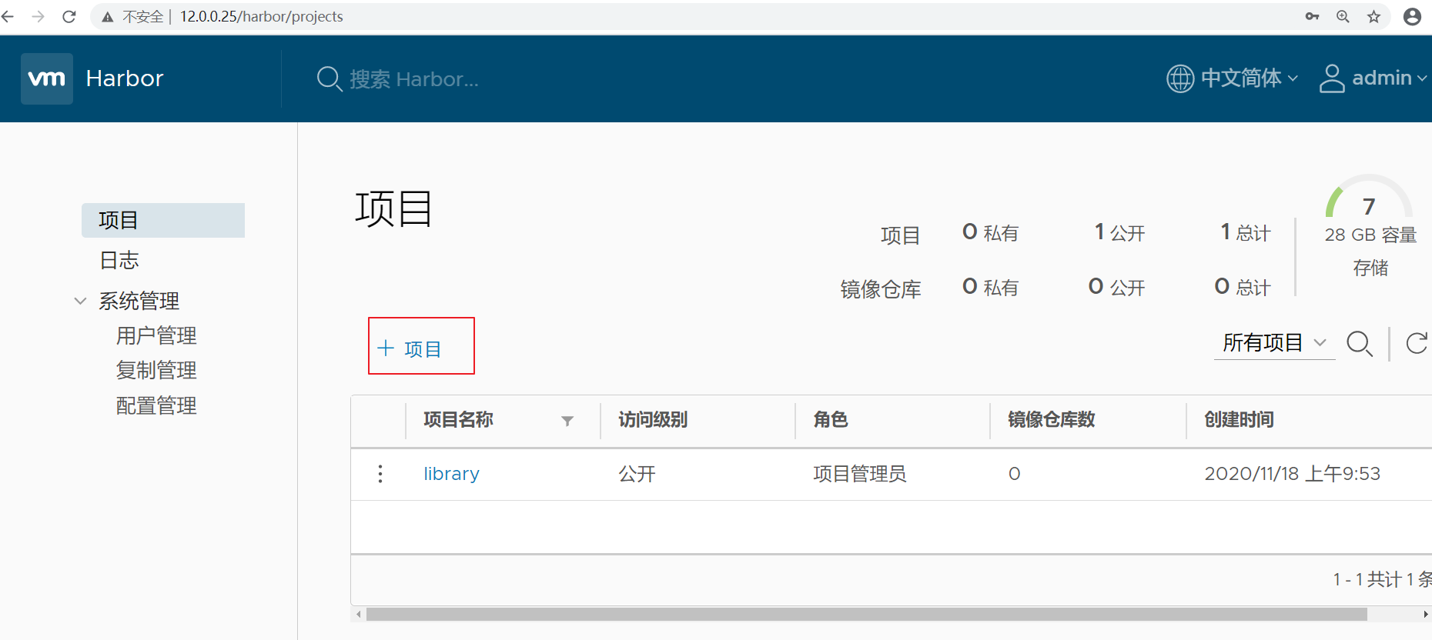Click the Harbor search input field
Image resolution: width=1432 pixels, height=640 pixels.
click(x=414, y=79)
